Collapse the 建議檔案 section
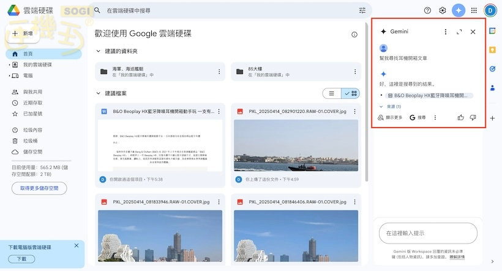 tap(99, 93)
